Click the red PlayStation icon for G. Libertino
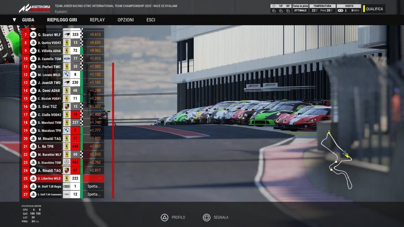This screenshot has height=227, width=404. (x=33, y=178)
